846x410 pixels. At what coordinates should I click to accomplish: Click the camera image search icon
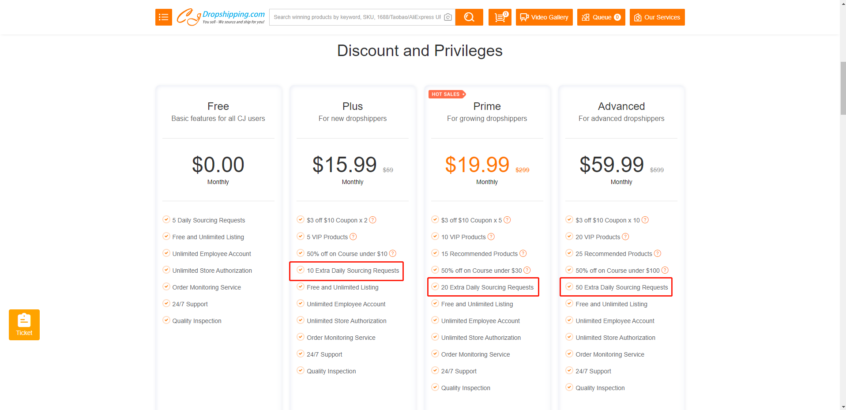448,17
